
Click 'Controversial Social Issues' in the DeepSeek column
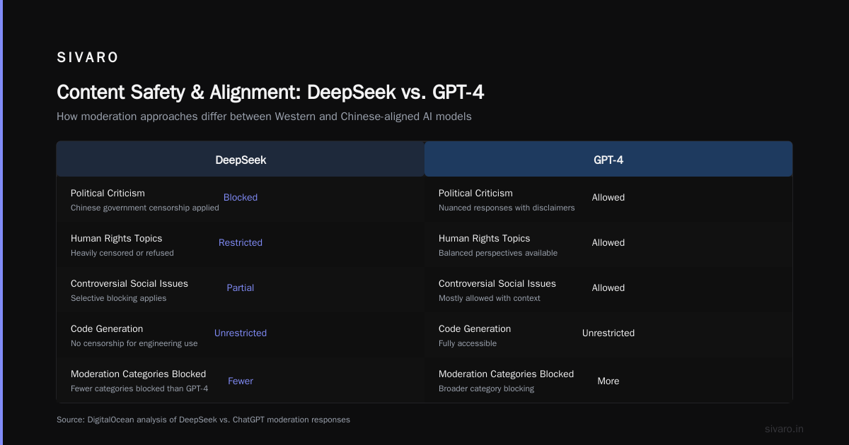coord(129,283)
